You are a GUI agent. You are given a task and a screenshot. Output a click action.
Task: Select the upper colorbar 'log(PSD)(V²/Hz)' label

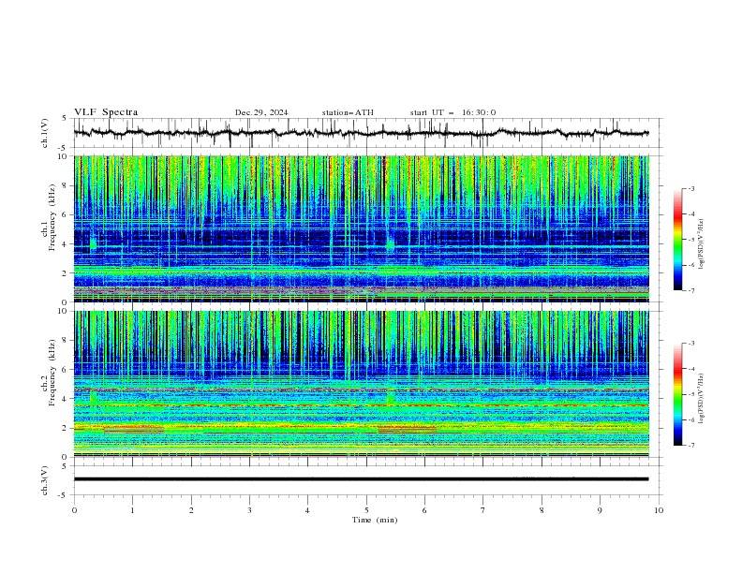pos(701,244)
